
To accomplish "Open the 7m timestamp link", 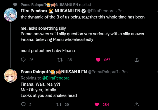I will coord(121,11).
